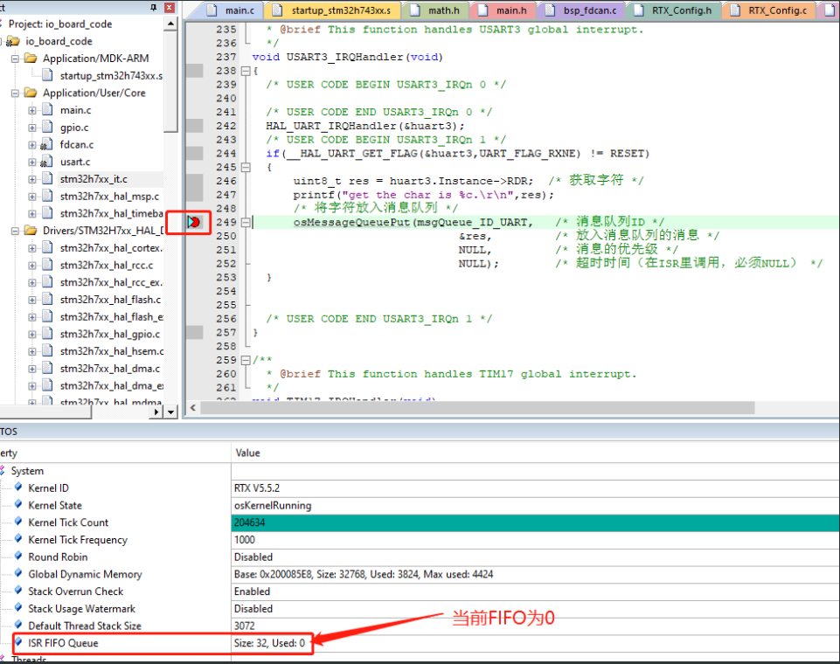The width and height of the screenshot is (840, 664).
Task: Collapse the Application/MDK-ARM group
Action: coord(15,59)
